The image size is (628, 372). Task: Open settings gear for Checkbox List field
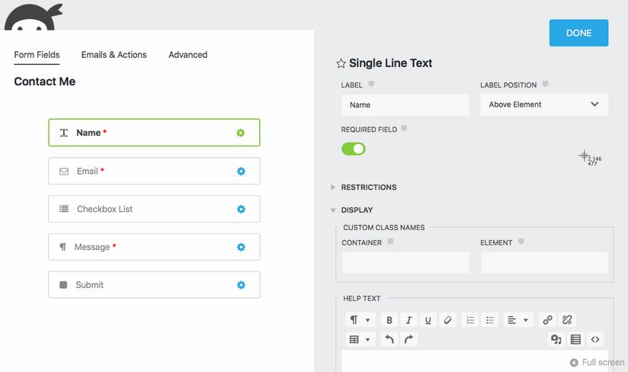241,209
